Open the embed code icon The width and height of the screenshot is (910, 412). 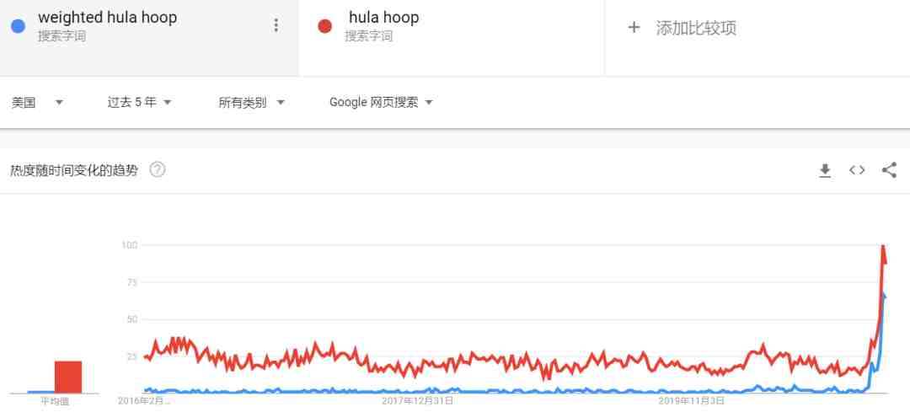click(x=857, y=170)
